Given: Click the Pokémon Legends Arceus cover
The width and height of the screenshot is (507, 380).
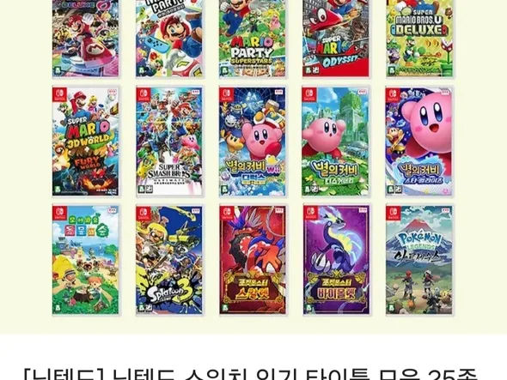Looking at the screenshot, I should tap(419, 260).
